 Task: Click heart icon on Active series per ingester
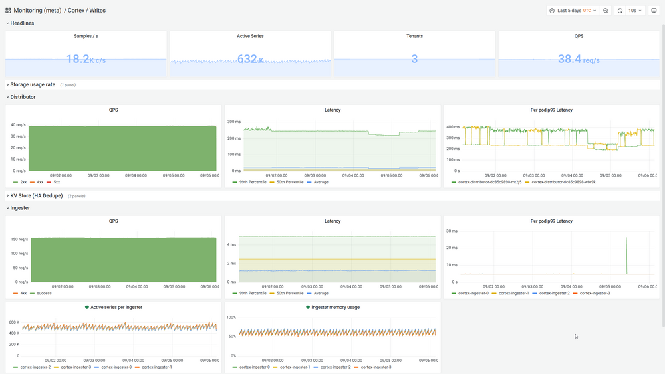[x=87, y=307]
